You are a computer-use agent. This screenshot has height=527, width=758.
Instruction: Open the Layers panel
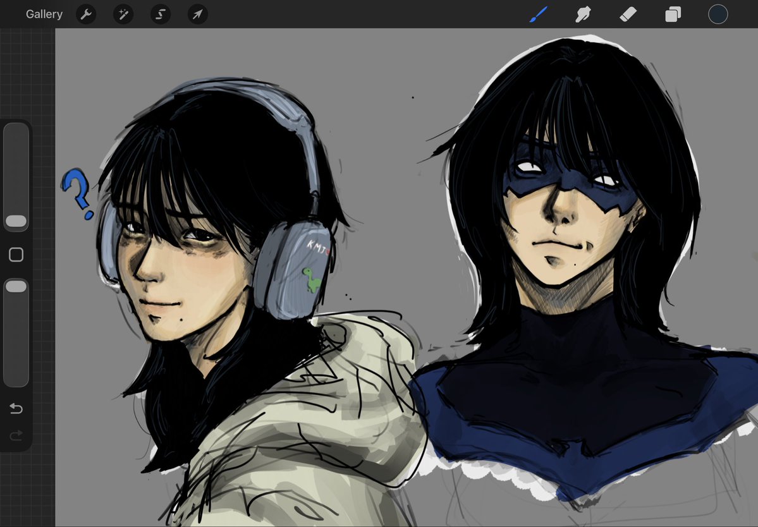(x=673, y=14)
